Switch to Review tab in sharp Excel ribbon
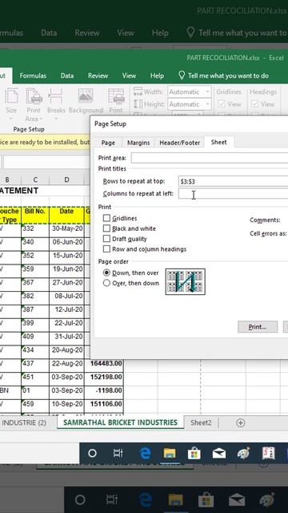The image size is (288, 513). coord(98,75)
